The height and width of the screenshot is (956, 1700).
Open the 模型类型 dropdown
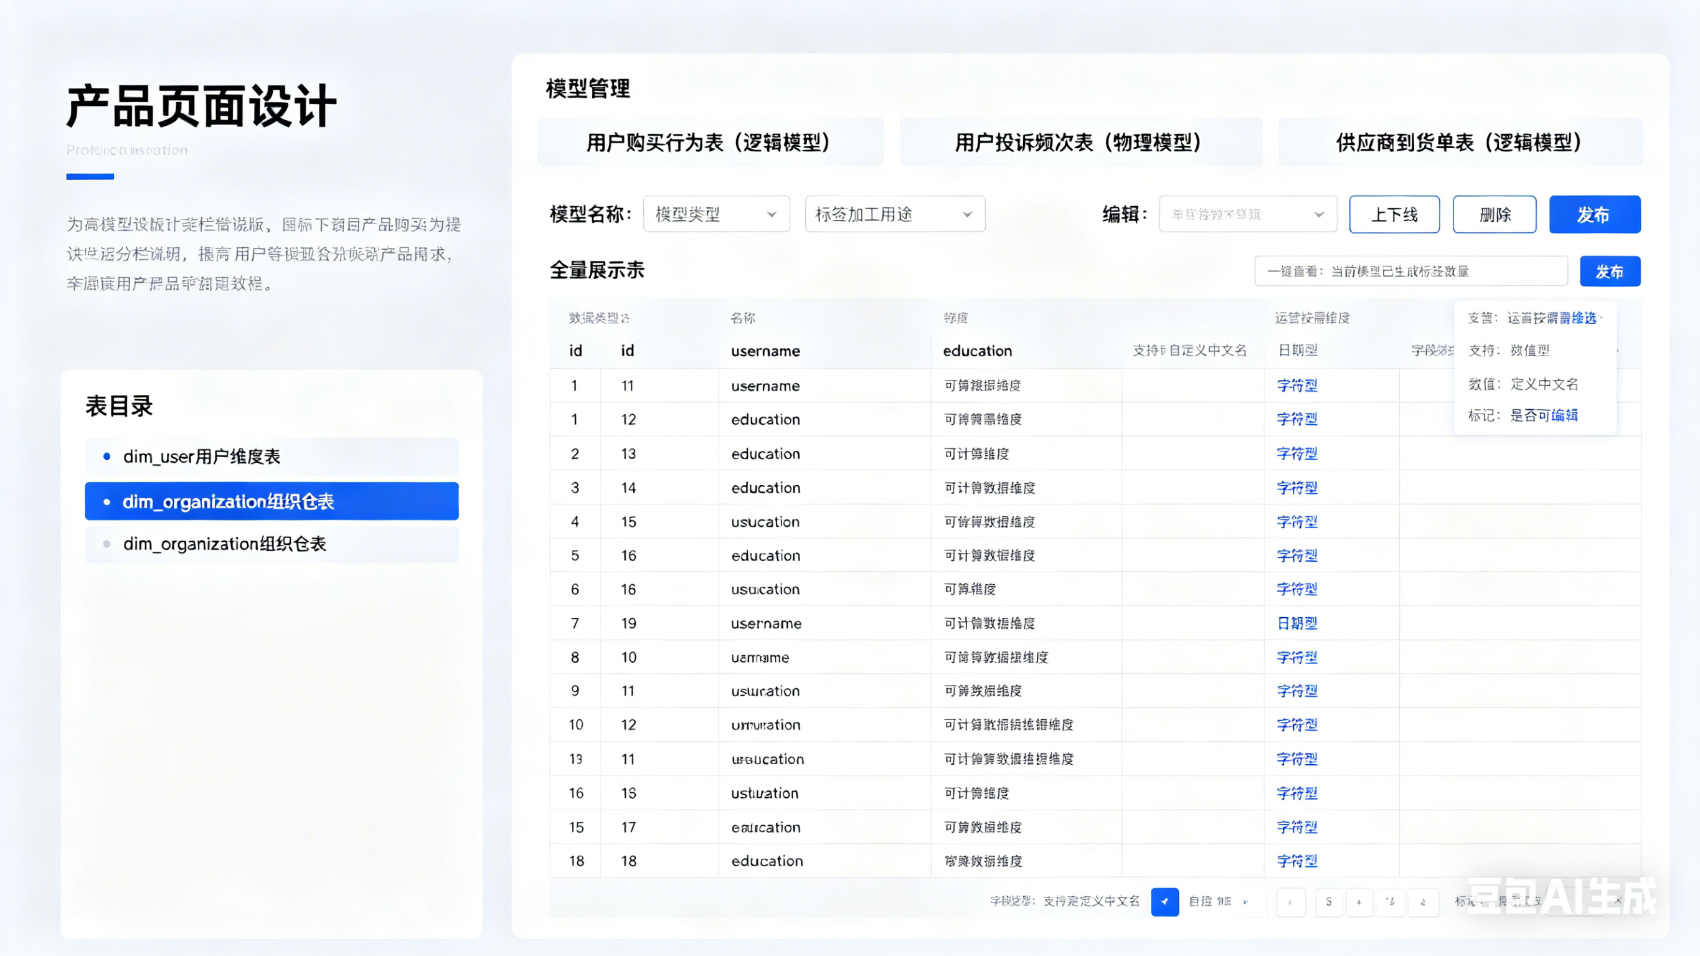(716, 214)
